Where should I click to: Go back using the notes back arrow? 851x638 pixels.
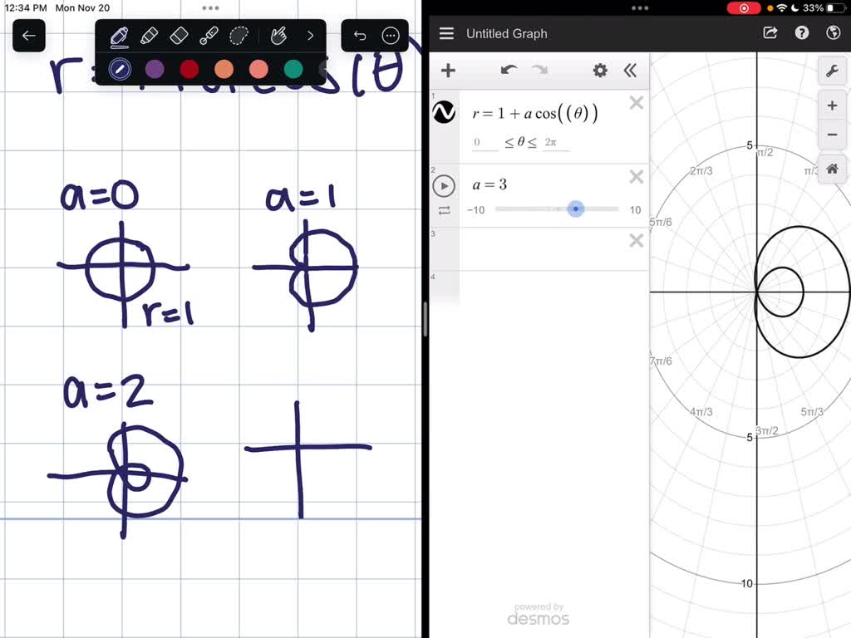[x=29, y=36]
